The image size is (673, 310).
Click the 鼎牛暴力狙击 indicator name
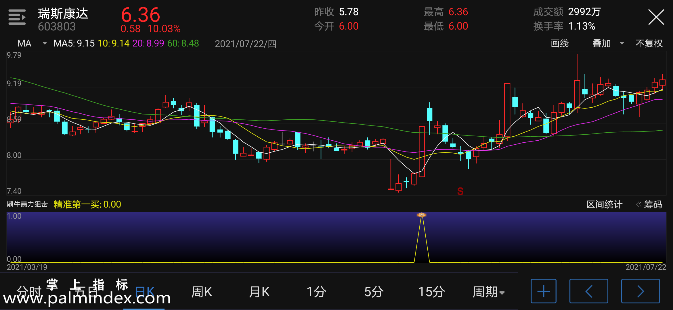pyautogui.click(x=27, y=204)
